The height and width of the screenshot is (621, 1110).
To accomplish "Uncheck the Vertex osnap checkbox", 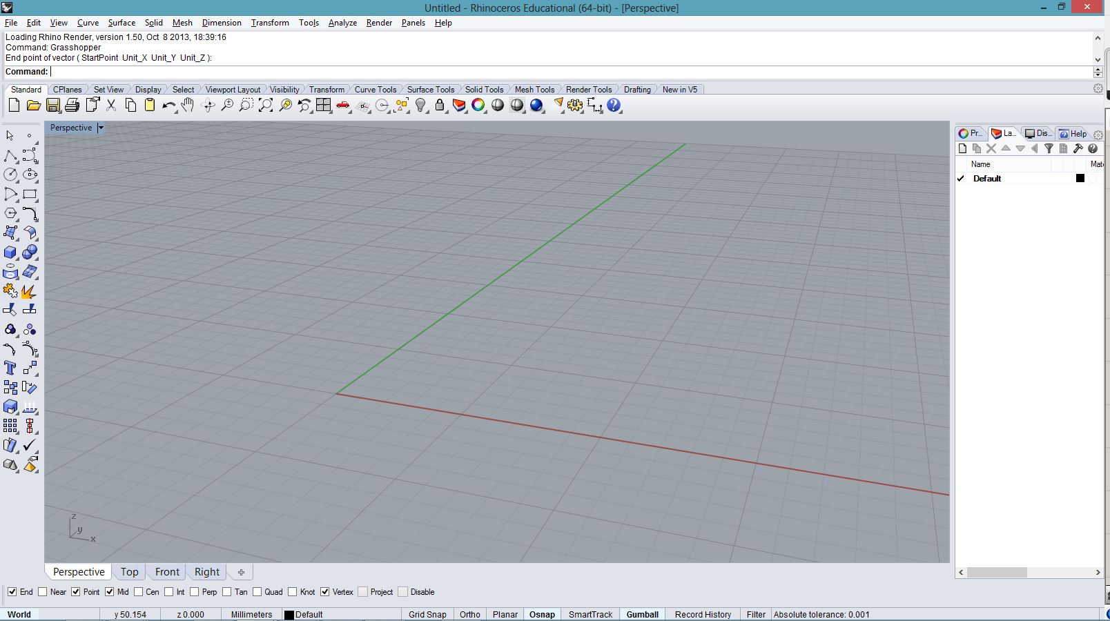I will click(x=325, y=592).
